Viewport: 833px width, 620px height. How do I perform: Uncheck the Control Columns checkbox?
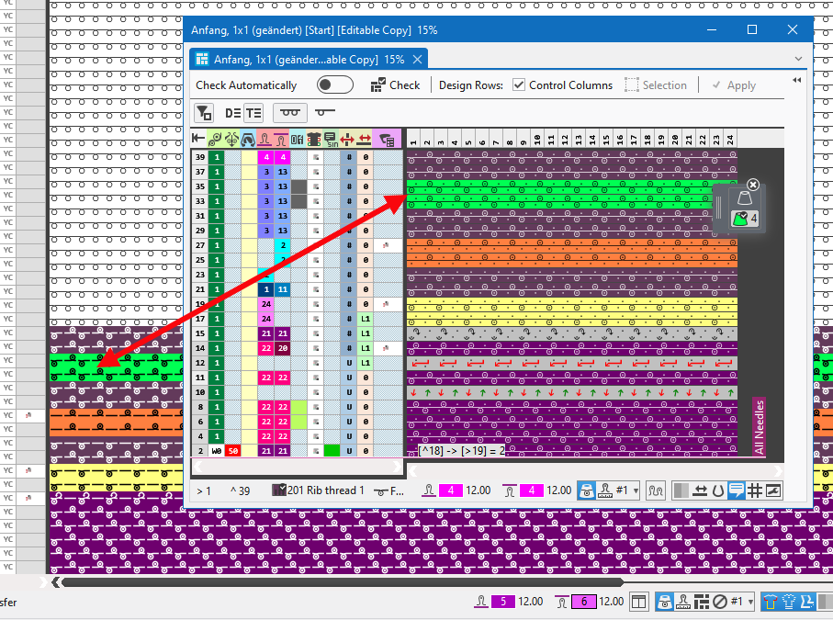pos(519,85)
